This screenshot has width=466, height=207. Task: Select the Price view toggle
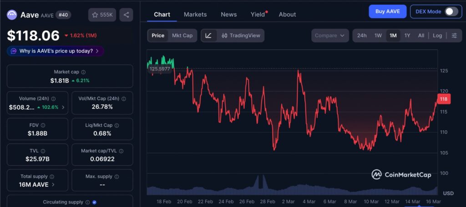coord(158,35)
